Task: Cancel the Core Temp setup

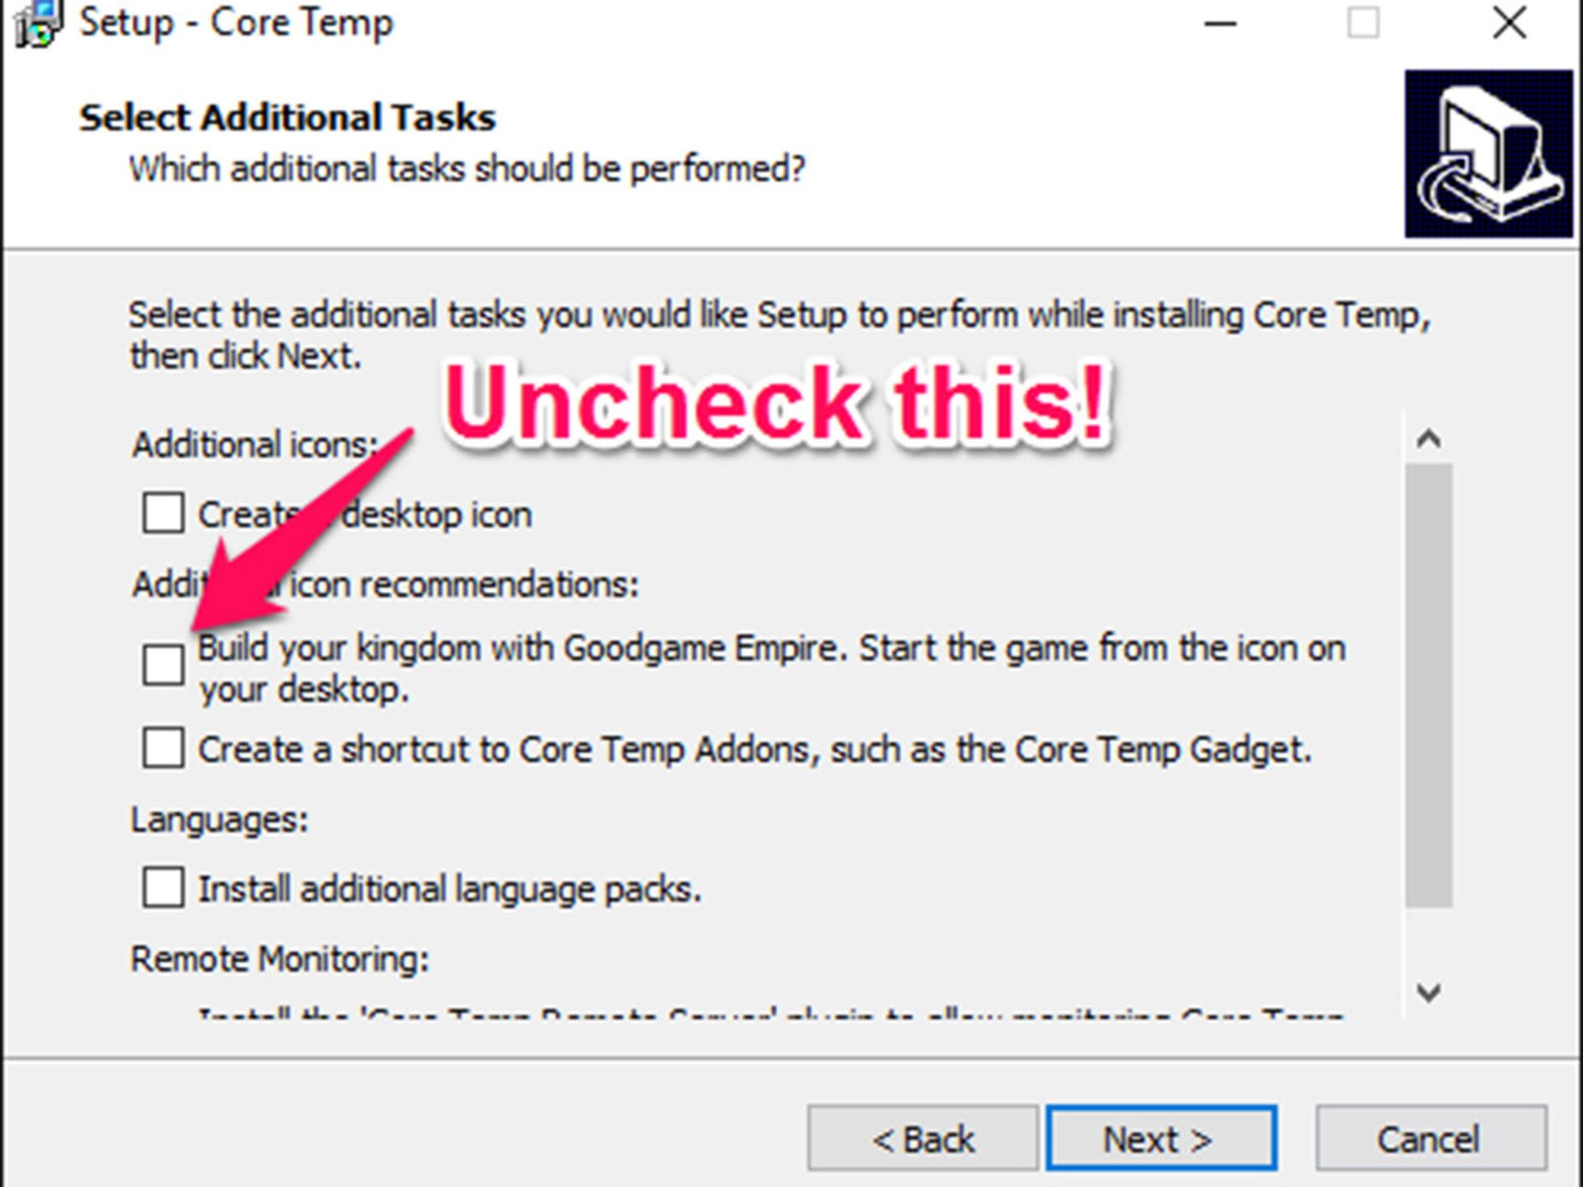Action: 1430,1139
